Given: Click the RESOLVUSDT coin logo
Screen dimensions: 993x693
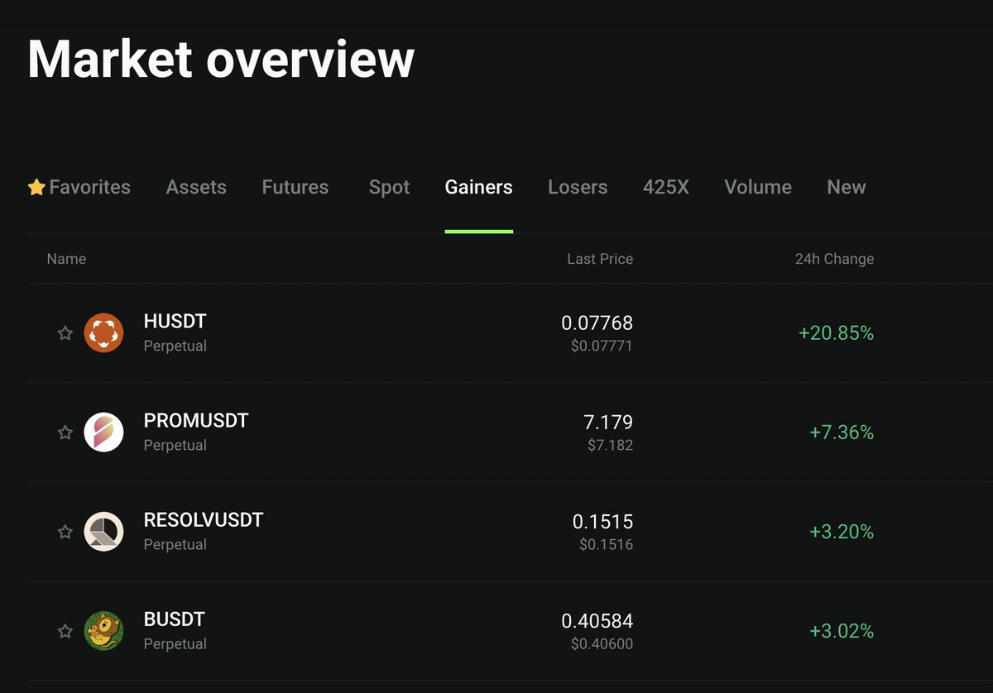Looking at the screenshot, I should pyautogui.click(x=103, y=531).
